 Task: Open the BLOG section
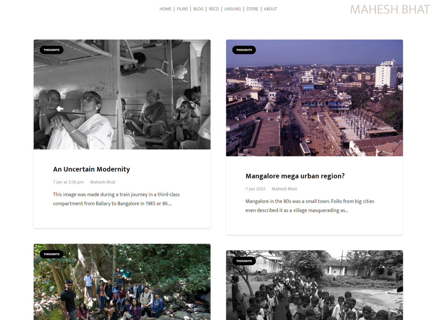(199, 9)
